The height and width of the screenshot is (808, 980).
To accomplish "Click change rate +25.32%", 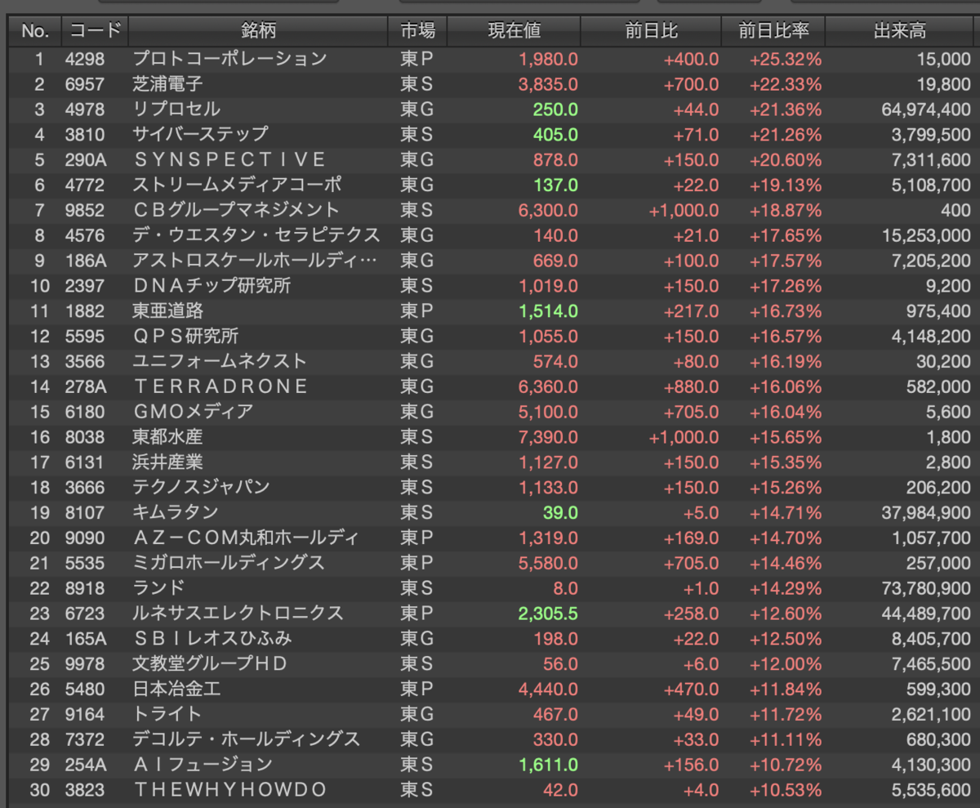I will (x=786, y=59).
